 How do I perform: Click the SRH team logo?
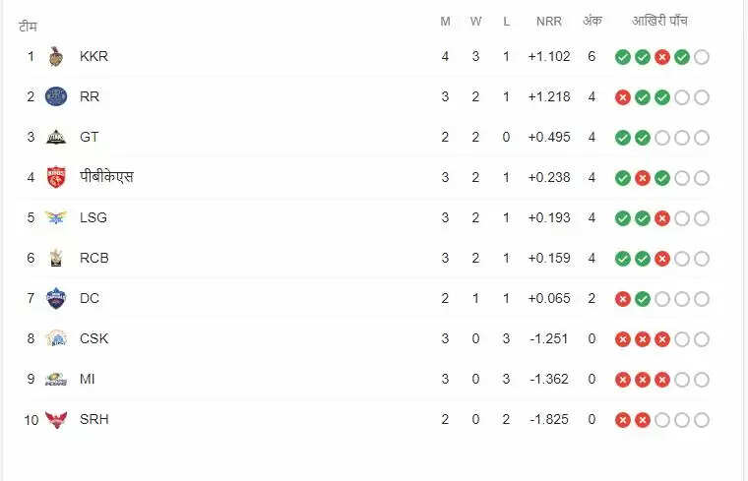(x=56, y=419)
